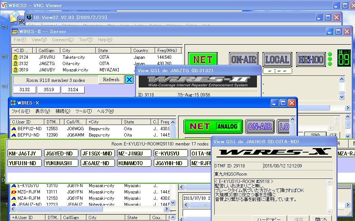Open View menu in WIRES-II Server
Screen dimensions: 355x221
point(39,40)
